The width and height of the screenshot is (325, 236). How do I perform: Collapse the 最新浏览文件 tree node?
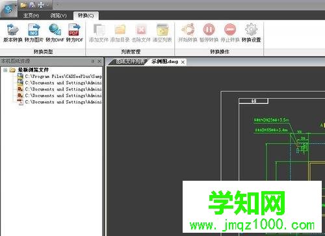point(5,70)
